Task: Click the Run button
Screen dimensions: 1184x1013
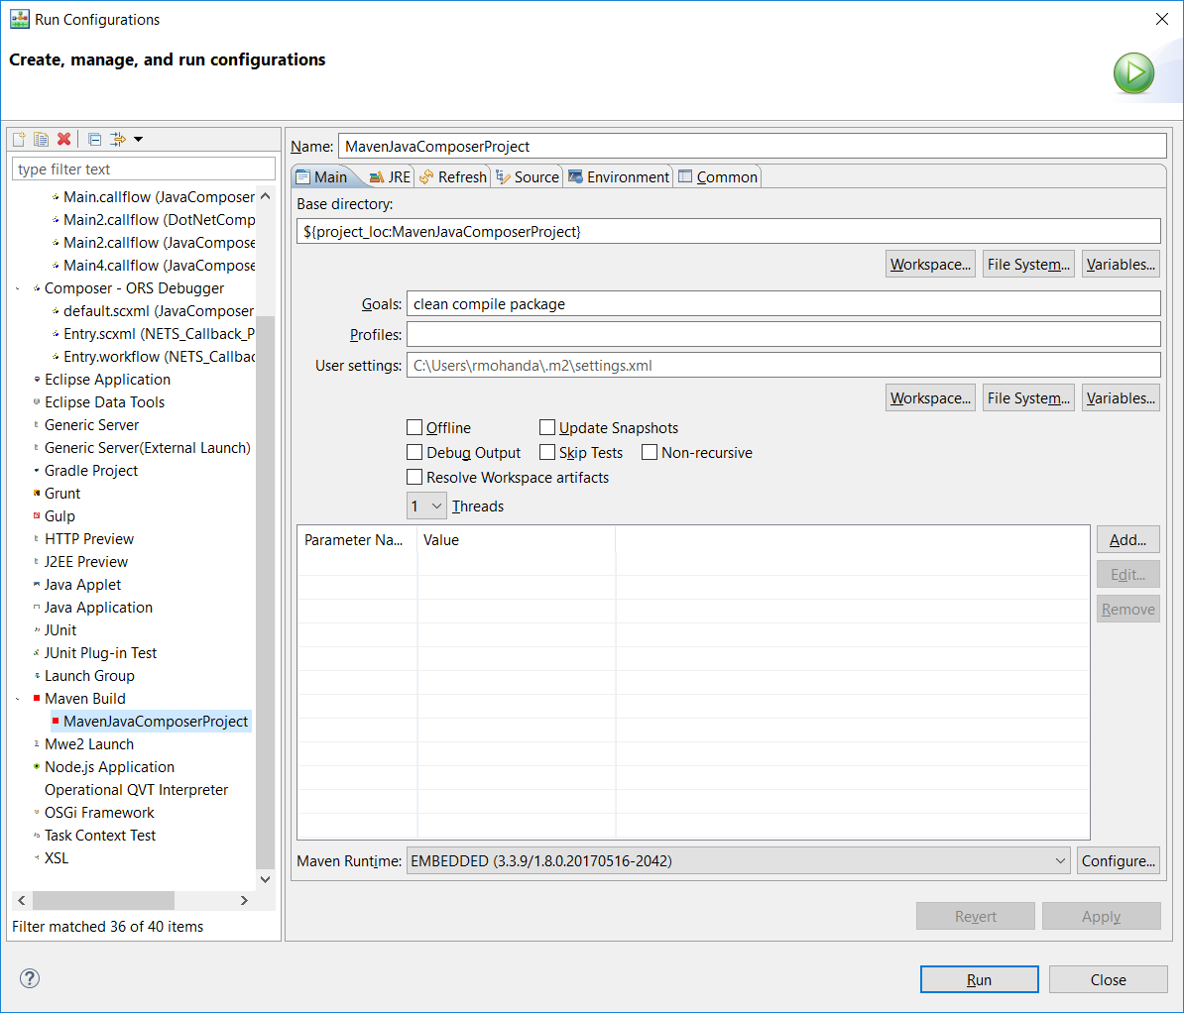Action: pos(980,979)
